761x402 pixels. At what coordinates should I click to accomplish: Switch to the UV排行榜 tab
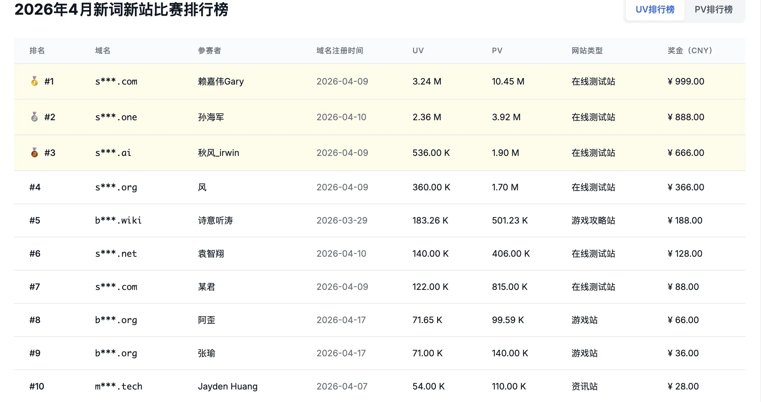655,10
